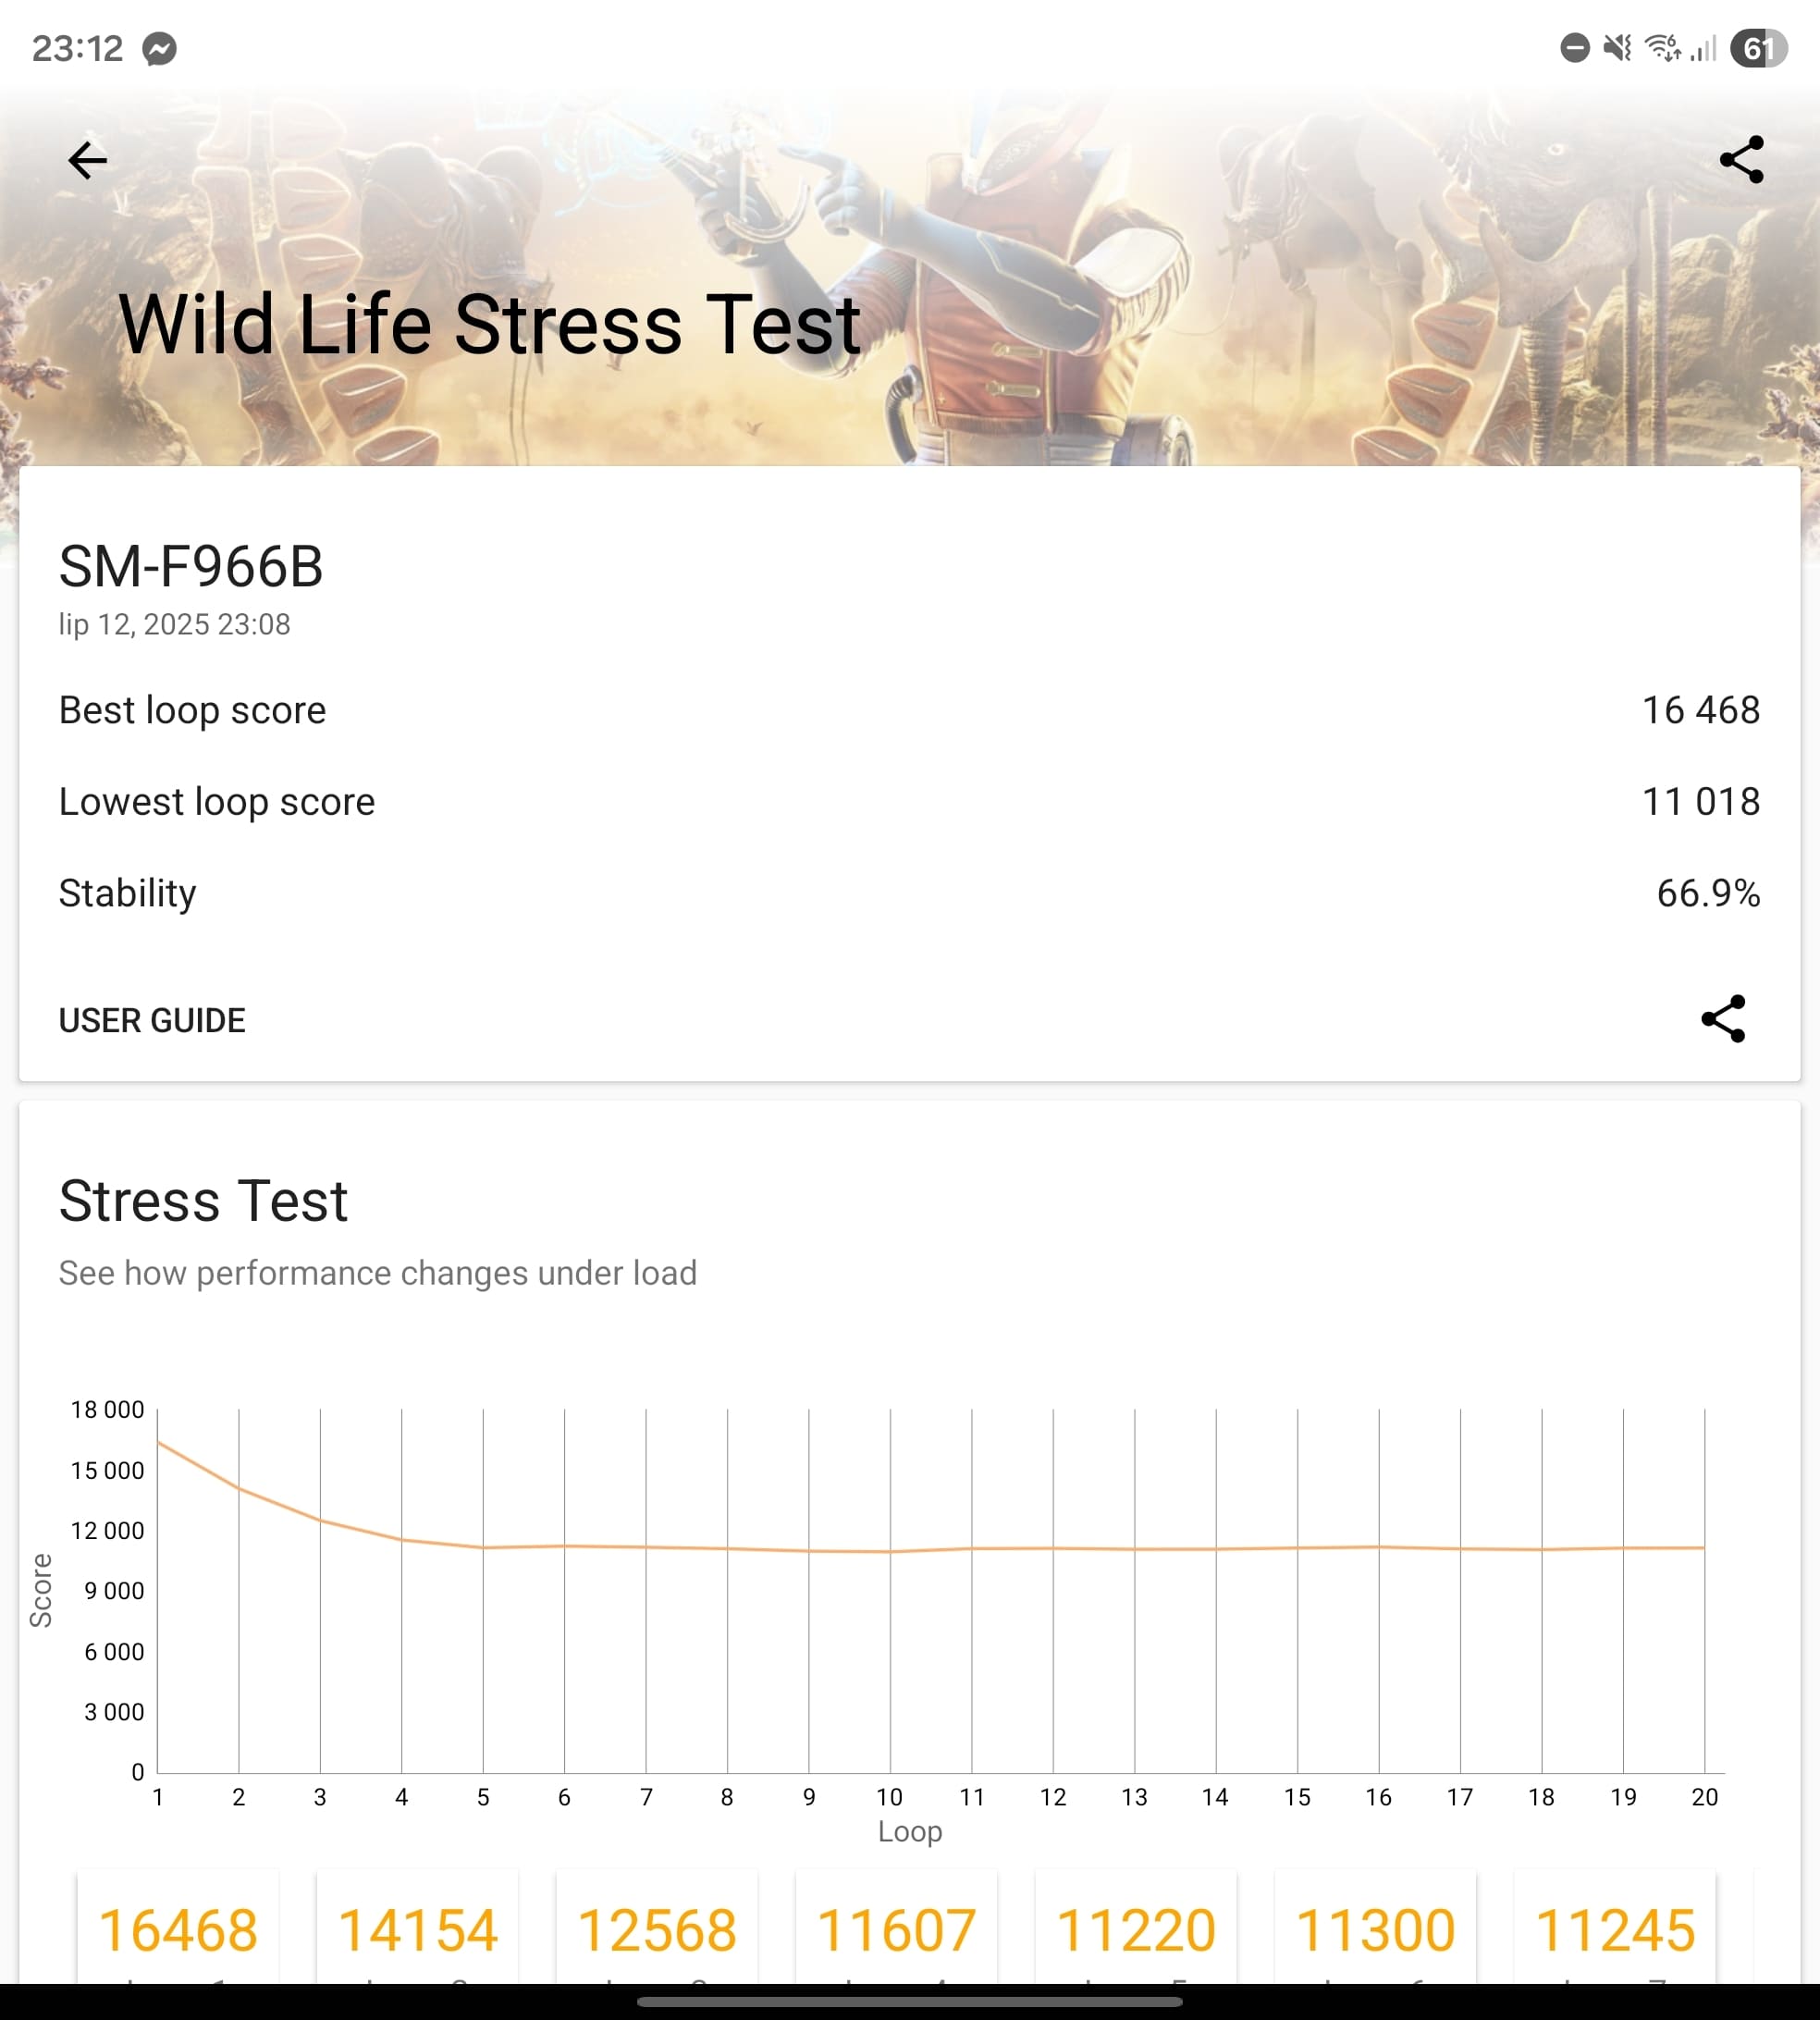Tap the Best loop score row
Image resolution: width=1820 pixels, height=2020 pixels.
(x=909, y=710)
